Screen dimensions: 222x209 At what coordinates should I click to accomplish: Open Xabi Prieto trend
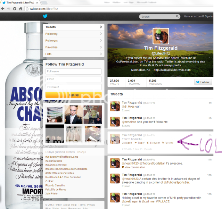click(x=51, y=194)
